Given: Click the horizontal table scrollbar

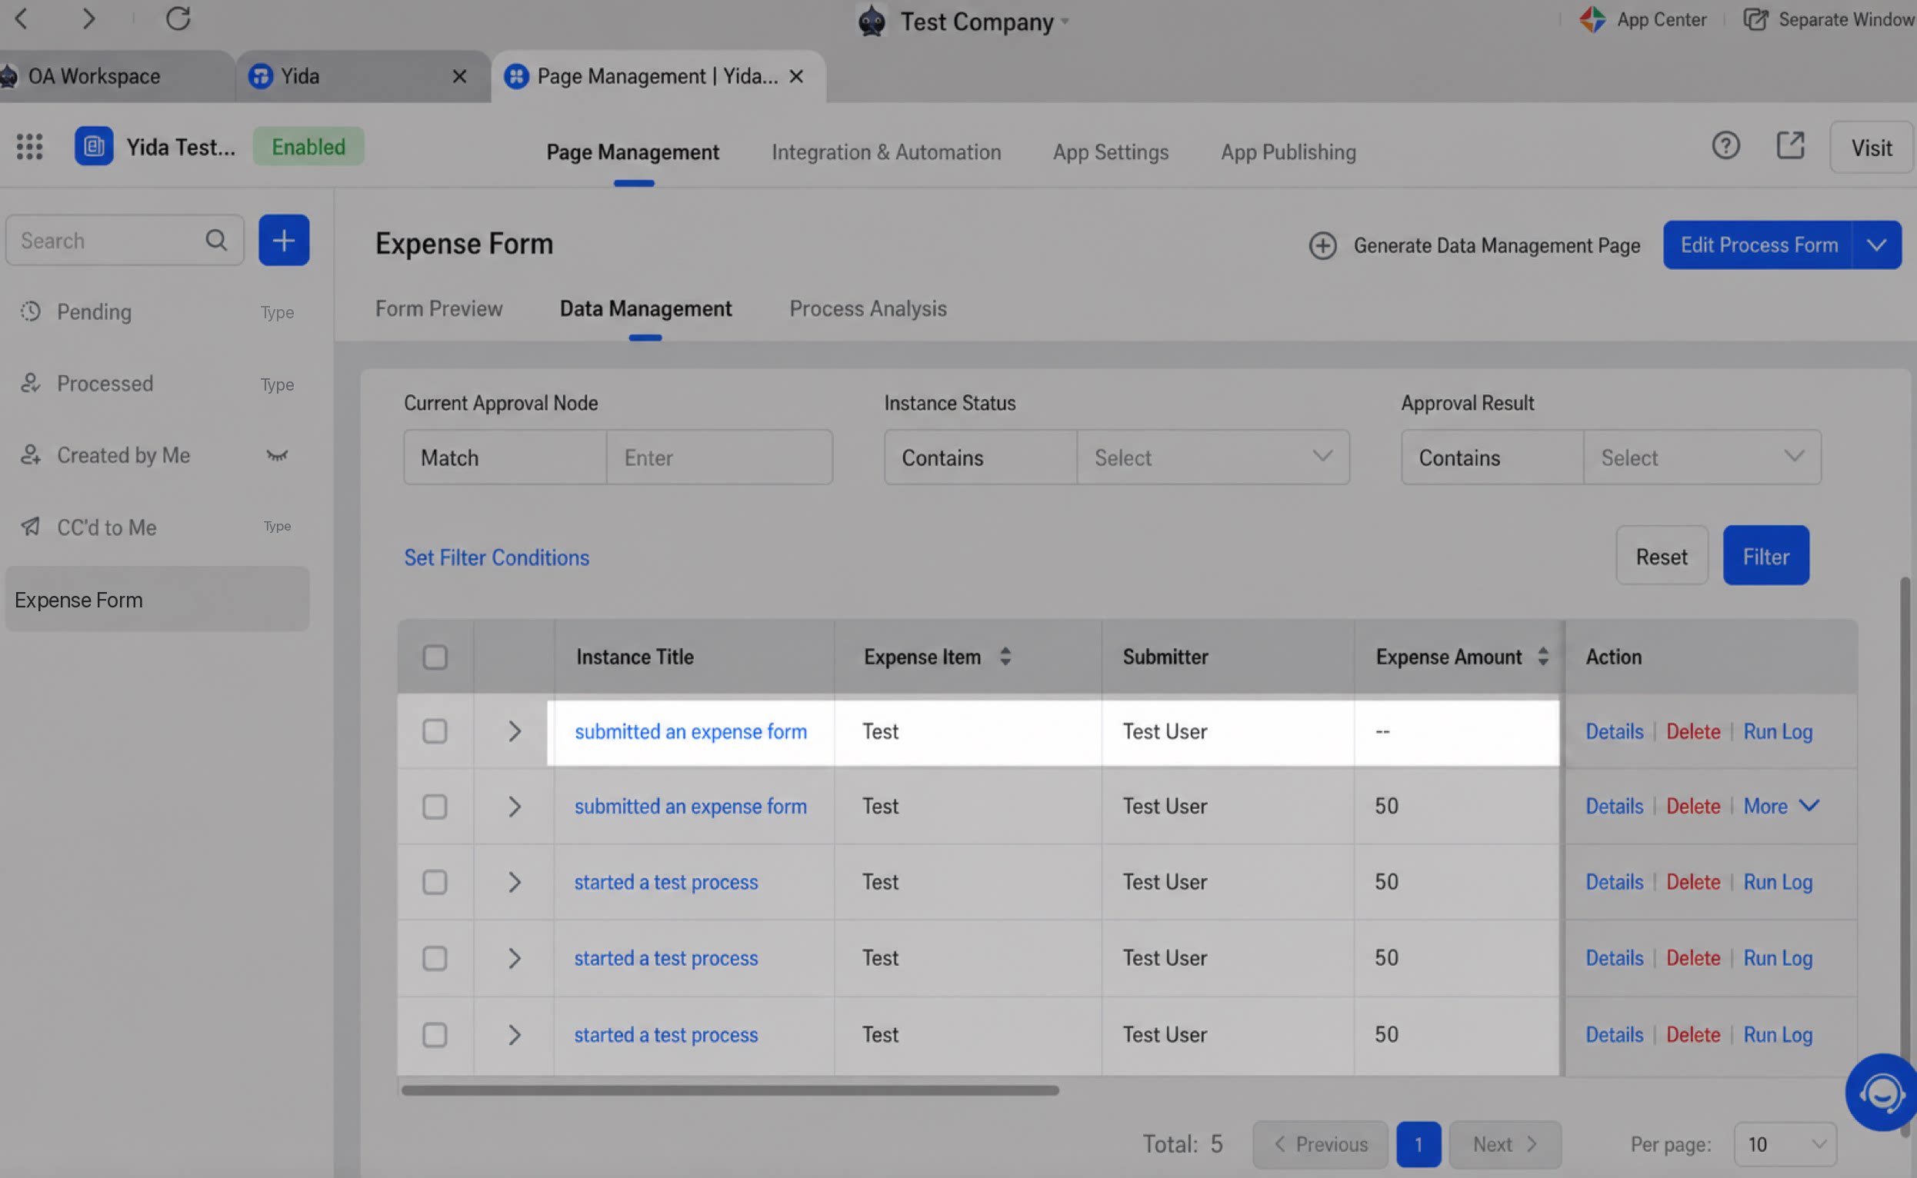Looking at the screenshot, I should (x=730, y=1091).
